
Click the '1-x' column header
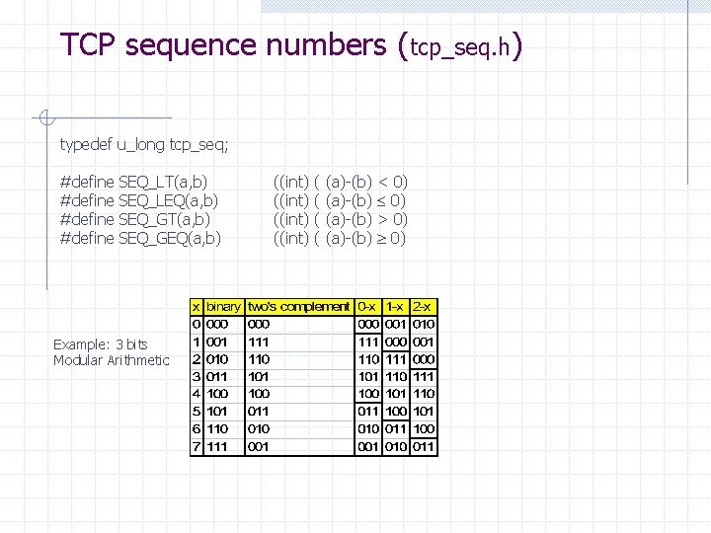click(x=395, y=307)
